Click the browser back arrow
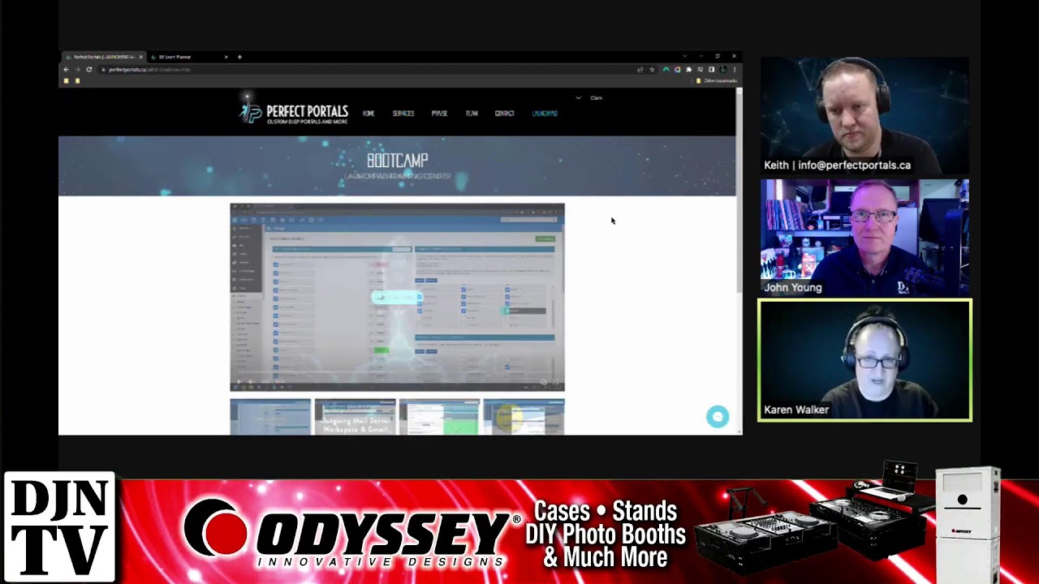Viewport: 1039px width, 584px height. [x=67, y=70]
